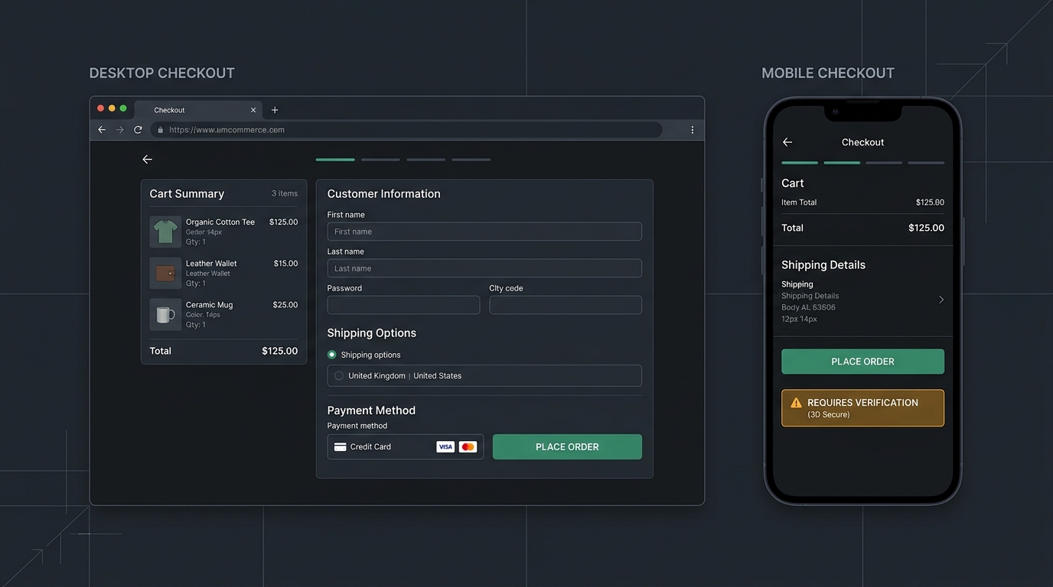Viewport: 1053px width, 587px height.
Task: Click the macOS green maximize dot
Action: [x=123, y=109]
